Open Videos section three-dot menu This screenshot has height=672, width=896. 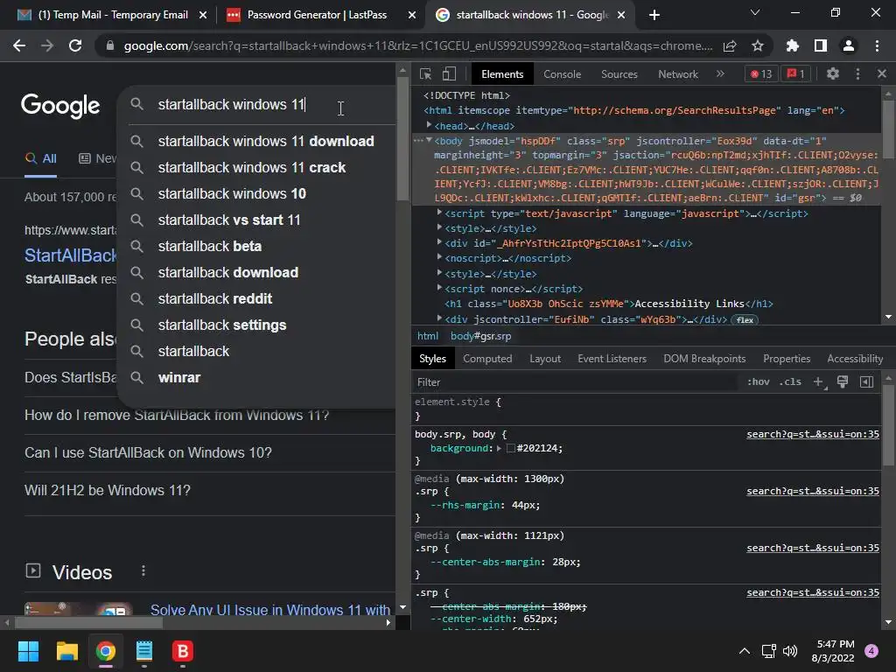click(x=143, y=570)
